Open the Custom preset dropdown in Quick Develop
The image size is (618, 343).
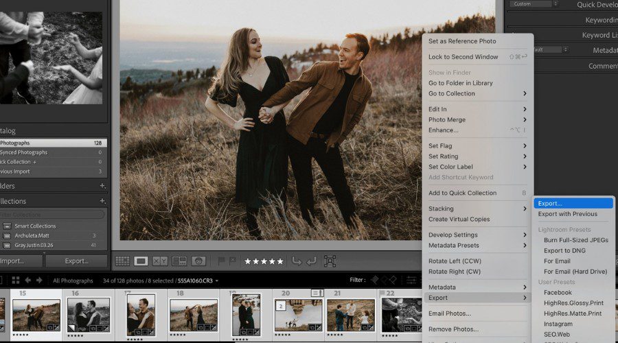point(534,4)
